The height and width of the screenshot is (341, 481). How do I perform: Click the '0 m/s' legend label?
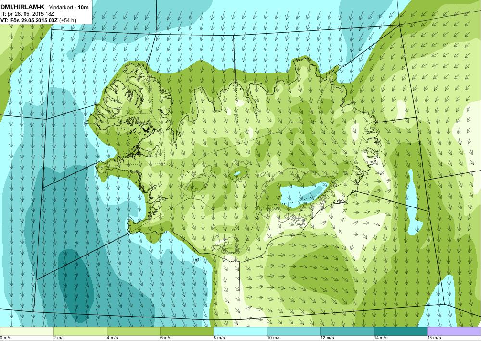pyautogui.click(x=6, y=338)
